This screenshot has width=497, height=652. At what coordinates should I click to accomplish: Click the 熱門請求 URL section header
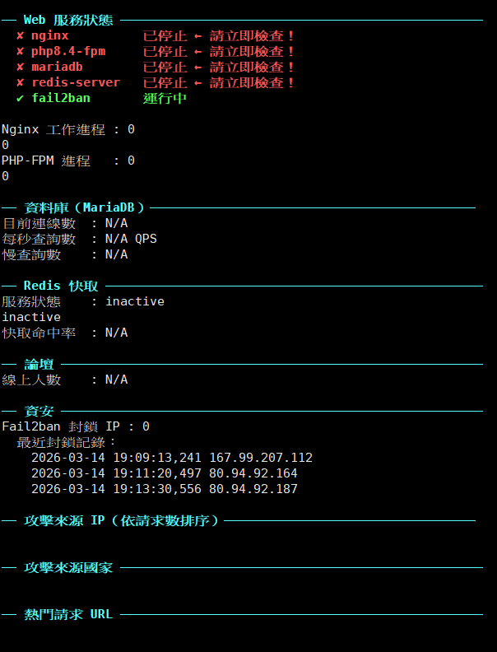(68, 614)
